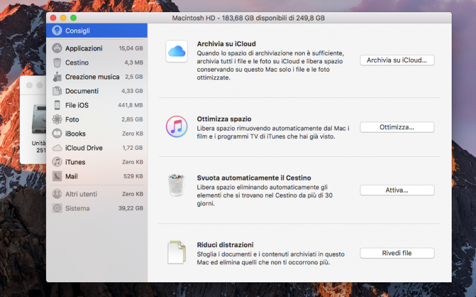This screenshot has height=297, width=476.
Task: Click the iTunes music note icon beside Ottimizza spazio
Action: [x=176, y=127]
